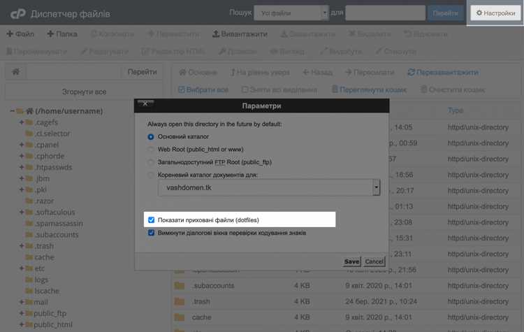Create a new folder with Папка
This screenshot has width=524, height=332.
pos(62,34)
